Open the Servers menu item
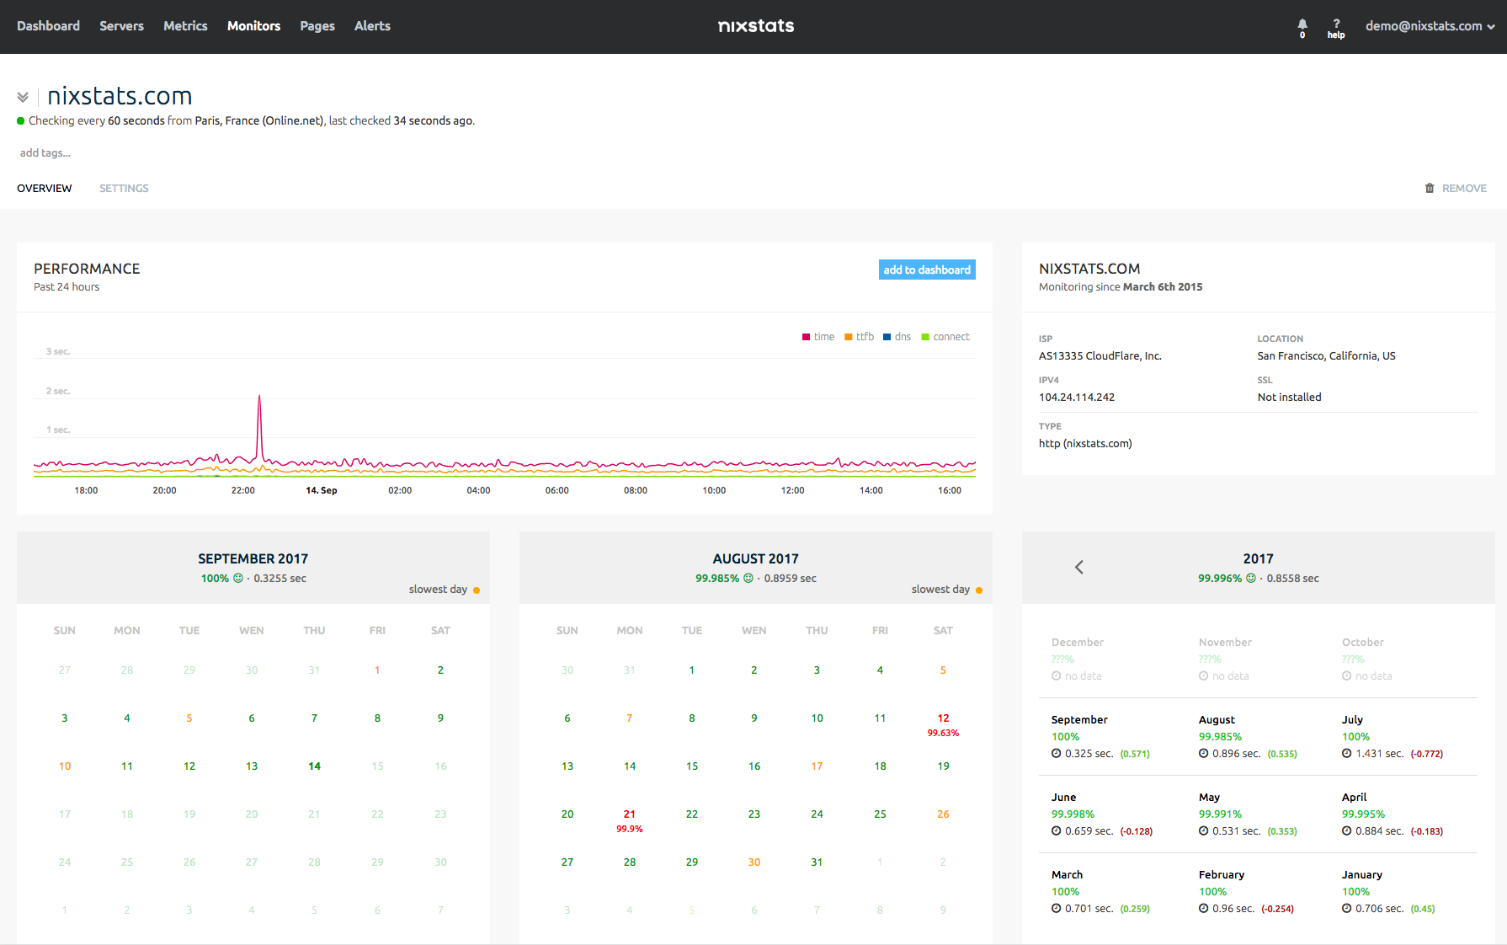The image size is (1507, 945). point(121,26)
